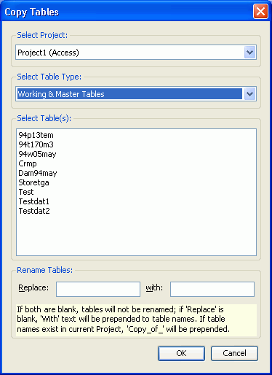This screenshot has width=272, height=375.
Task: Open the Select Project dropdown arrow
Action: [249, 53]
